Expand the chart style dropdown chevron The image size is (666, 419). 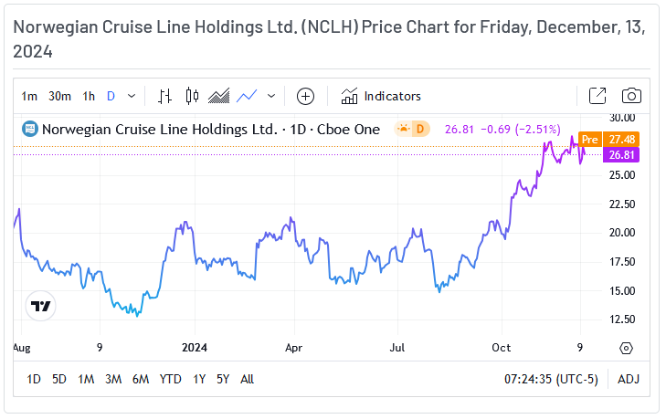[x=271, y=96]
